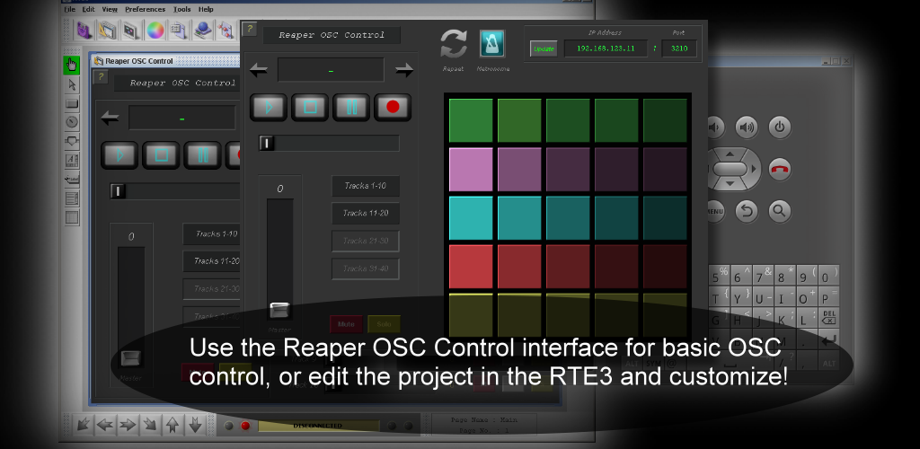Tap the brightest green pad in the grid
The image size is (920, 449).
pos(471,120)
